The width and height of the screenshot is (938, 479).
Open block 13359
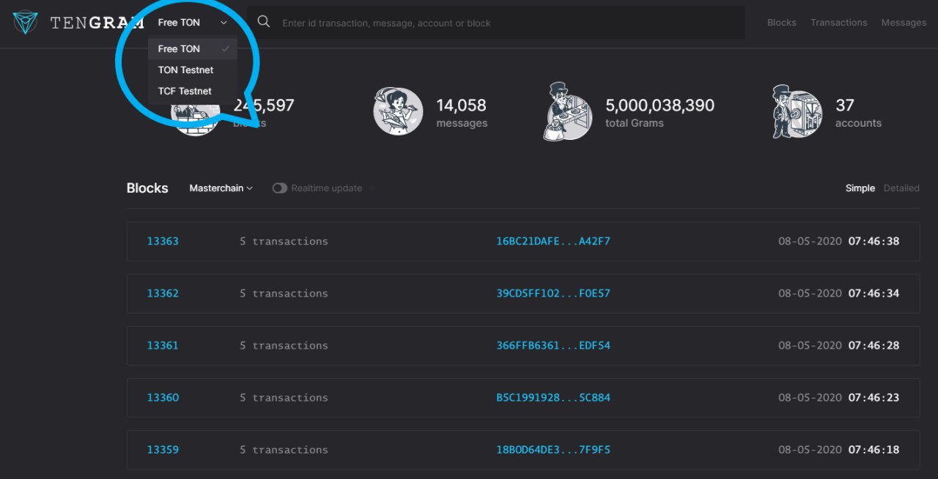tap(163, 449)
